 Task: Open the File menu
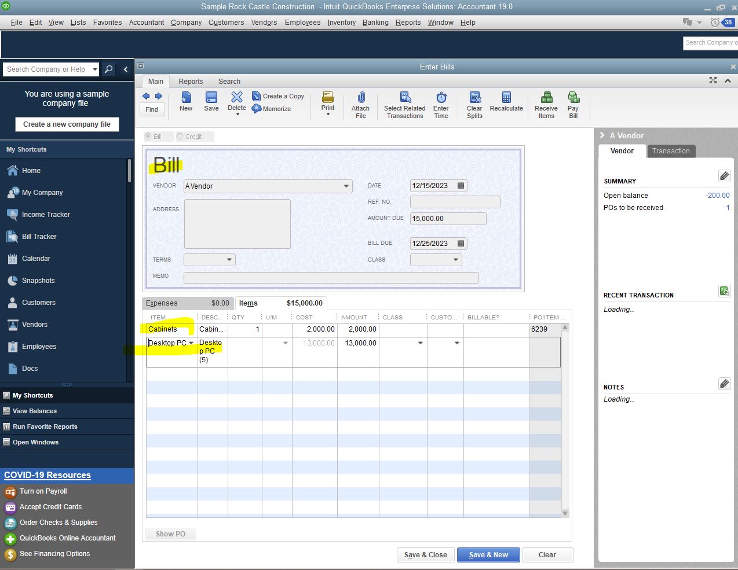(x=17, y=23)
